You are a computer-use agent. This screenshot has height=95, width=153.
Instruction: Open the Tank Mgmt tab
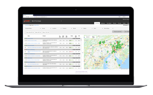(109, 23)
